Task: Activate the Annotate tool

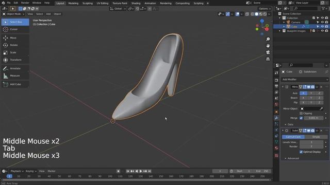Action: (x=15, y=68)
